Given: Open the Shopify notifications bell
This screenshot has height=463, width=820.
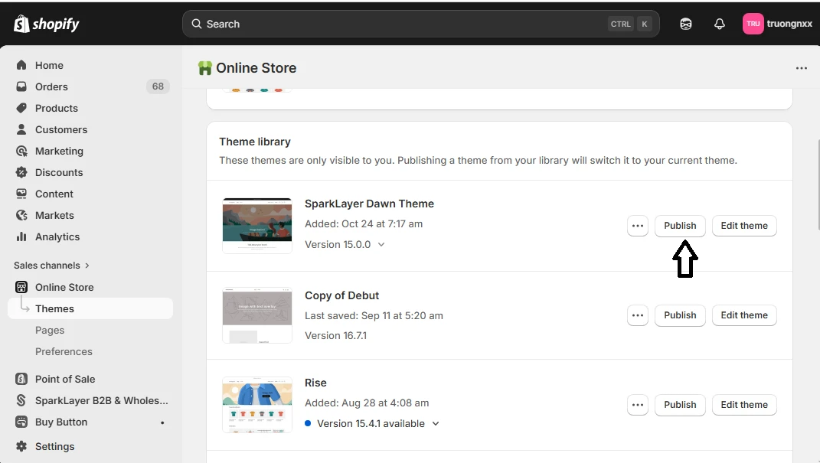Looking at the screenshot, I should (719, 24).
